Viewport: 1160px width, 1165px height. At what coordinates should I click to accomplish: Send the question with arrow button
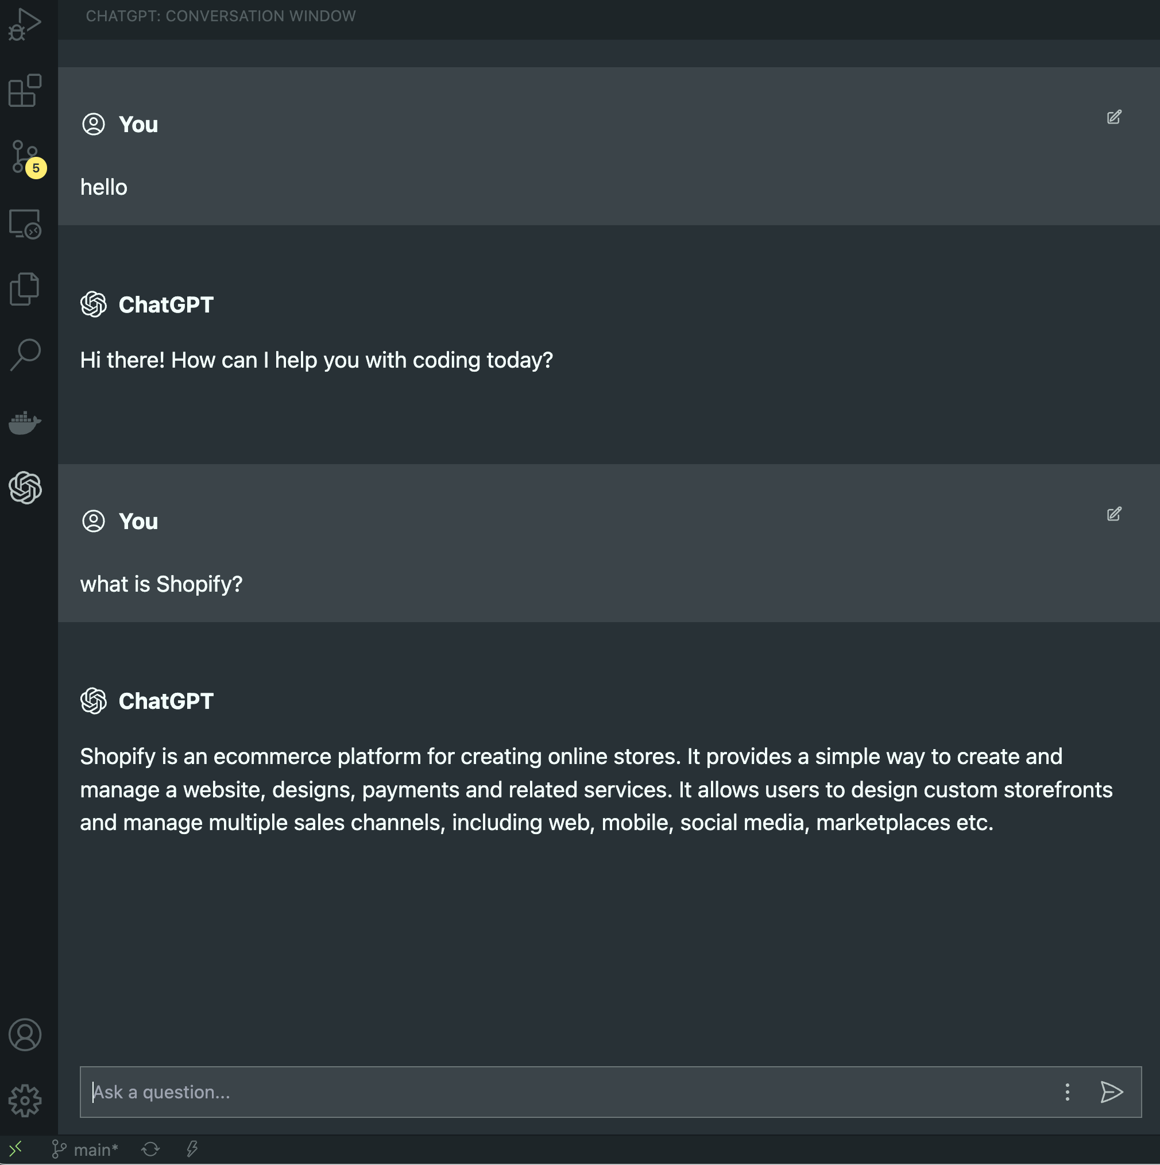tap(1111, 1092)
